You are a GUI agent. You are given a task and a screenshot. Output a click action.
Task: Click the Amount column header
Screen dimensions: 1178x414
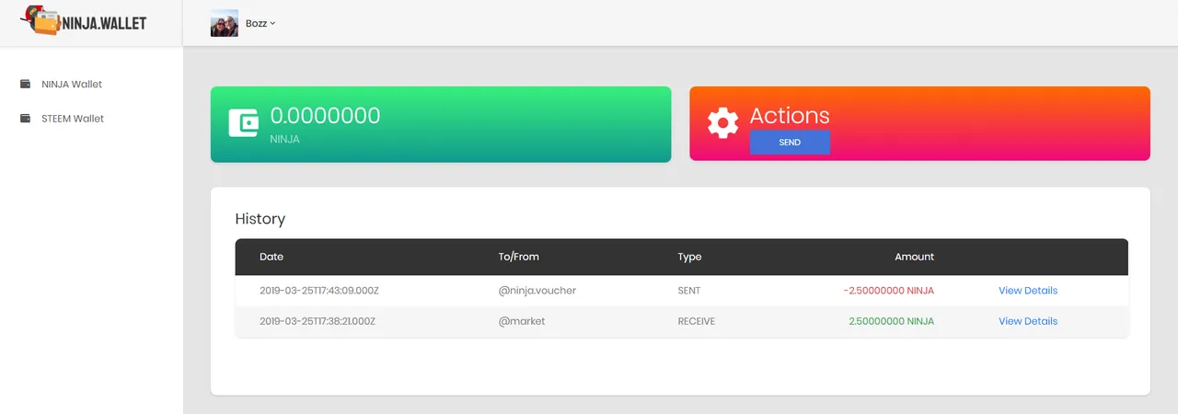tap(914, 257)
